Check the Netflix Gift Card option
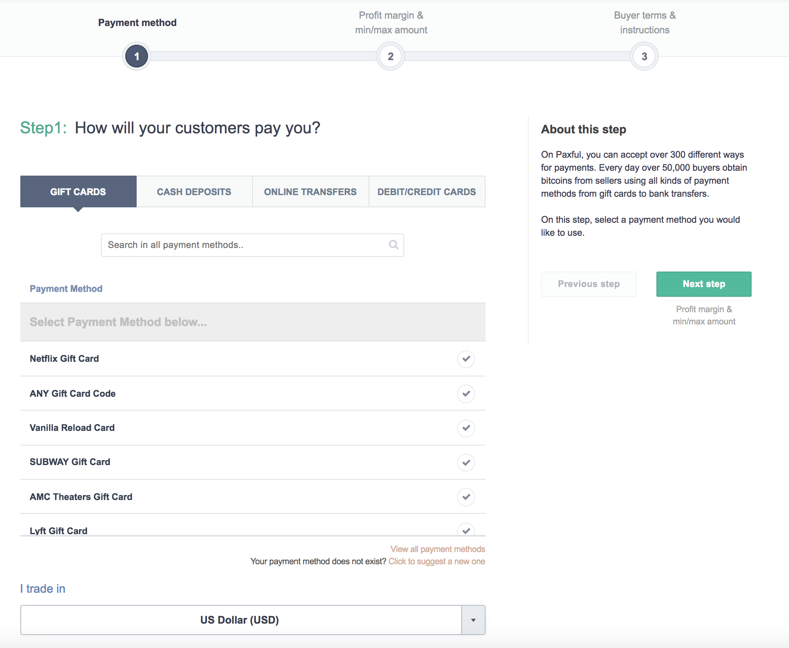This screenshot has width=789, height=648. click(466, 359)
